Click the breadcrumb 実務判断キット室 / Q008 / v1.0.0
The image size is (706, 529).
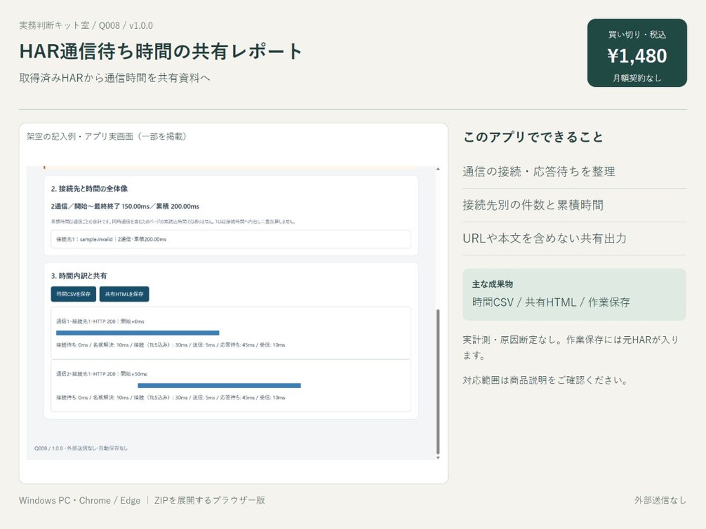tap(86, 25)
